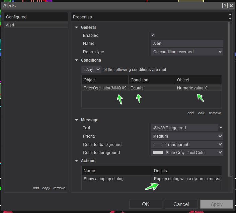Open Color for foreground dropdown

pyautogui.click(x=187, y=153)
